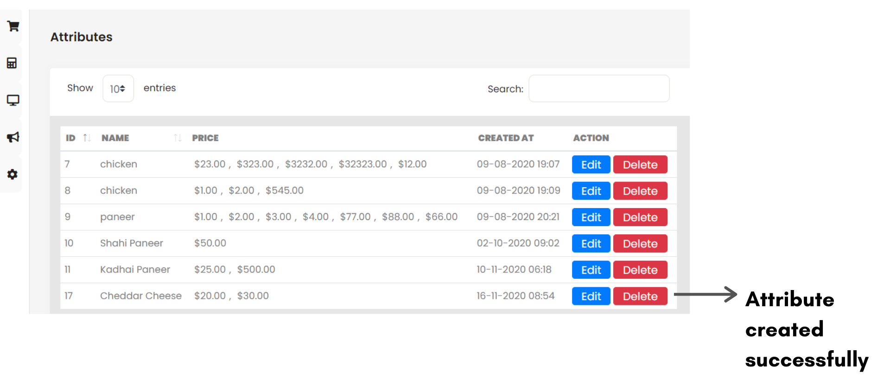Delete the Kadhai Paneer attribute
Screen dimensions: 890x391
(x=640, y=270)
